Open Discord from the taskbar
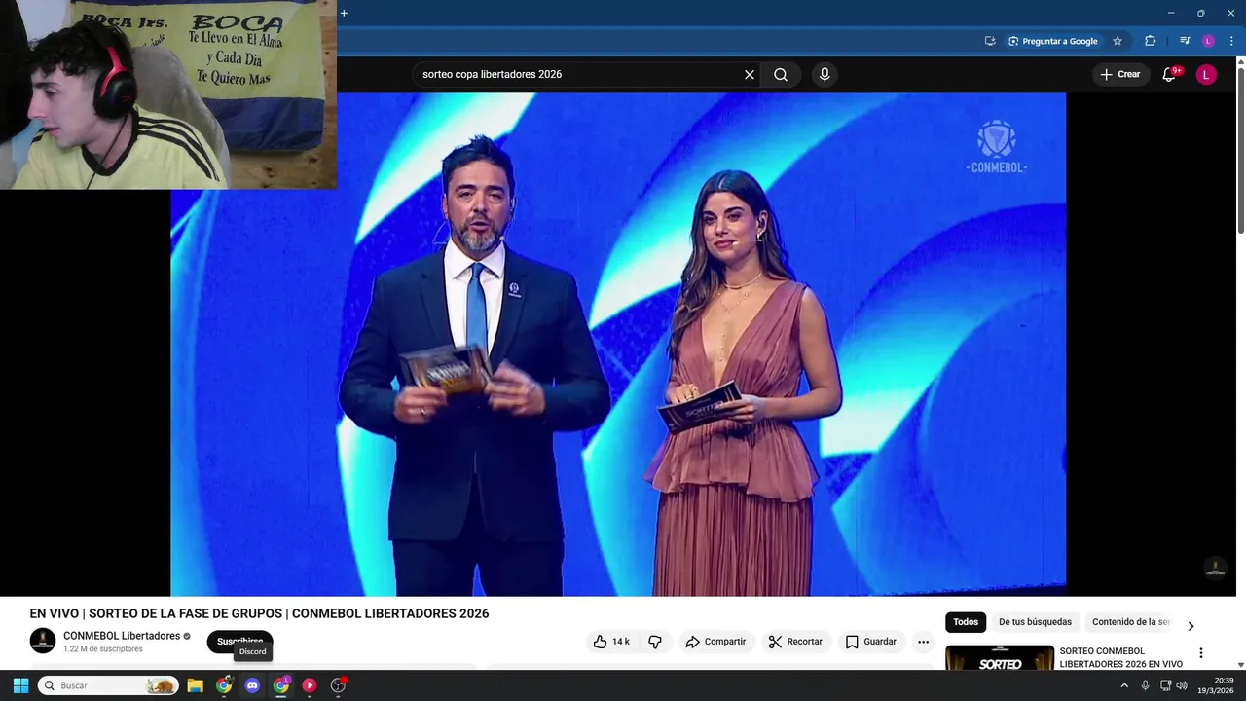Viewport: 1246px width, 701px height. point(252,685)
